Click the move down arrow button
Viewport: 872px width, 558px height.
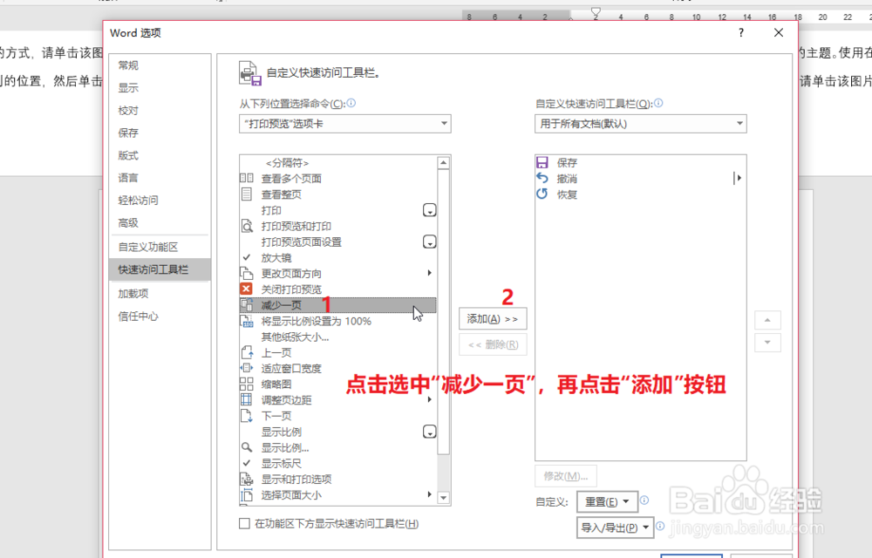point(767,343)
